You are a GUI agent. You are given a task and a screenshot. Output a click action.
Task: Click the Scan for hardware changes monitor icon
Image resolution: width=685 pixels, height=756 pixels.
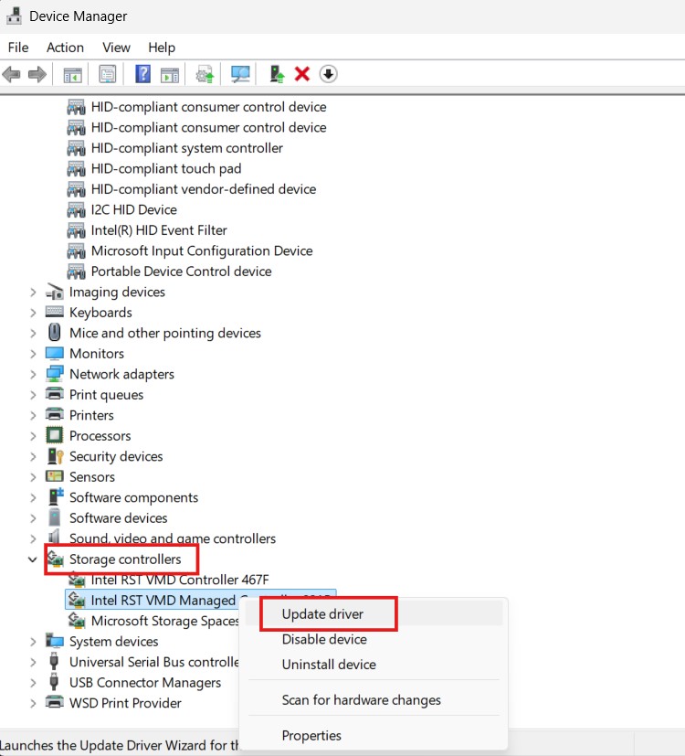[x=240, y=74]
